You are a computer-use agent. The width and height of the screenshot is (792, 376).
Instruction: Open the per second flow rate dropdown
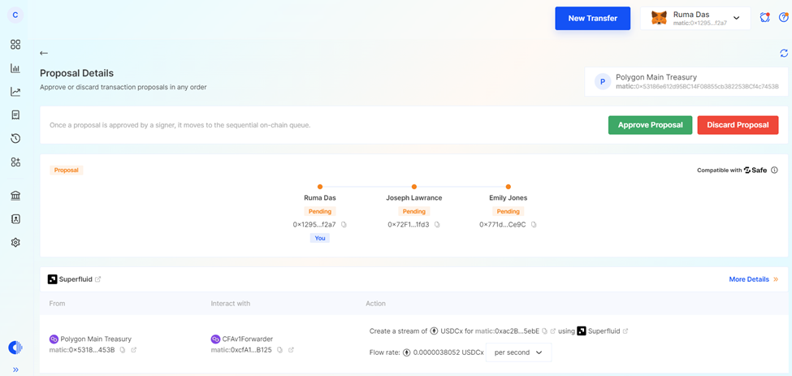519,352
